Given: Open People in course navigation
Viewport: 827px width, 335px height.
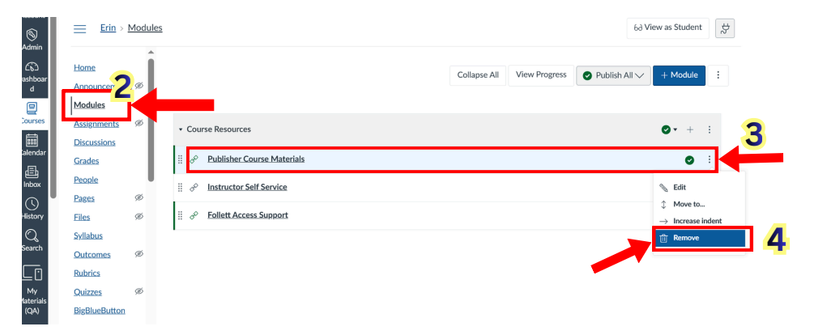Looking at the screenshot, I should pos(86,180).
